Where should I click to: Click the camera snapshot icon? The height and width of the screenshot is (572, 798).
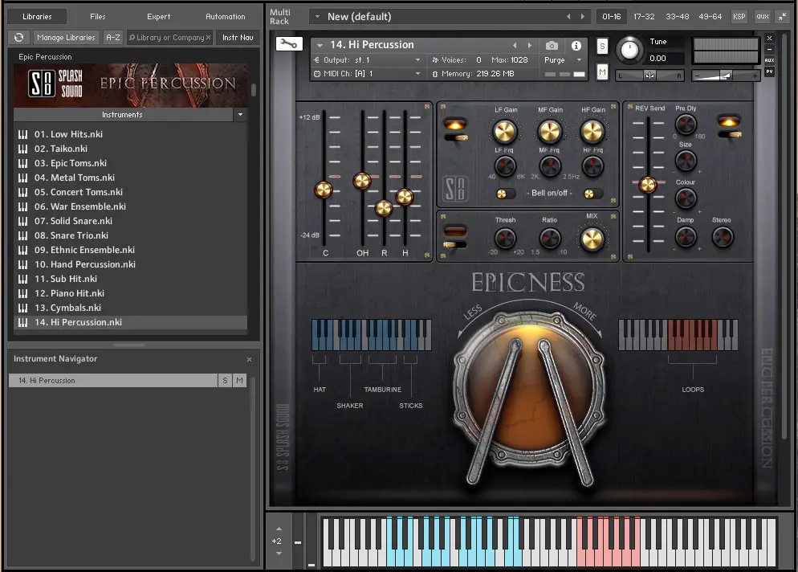552,46
